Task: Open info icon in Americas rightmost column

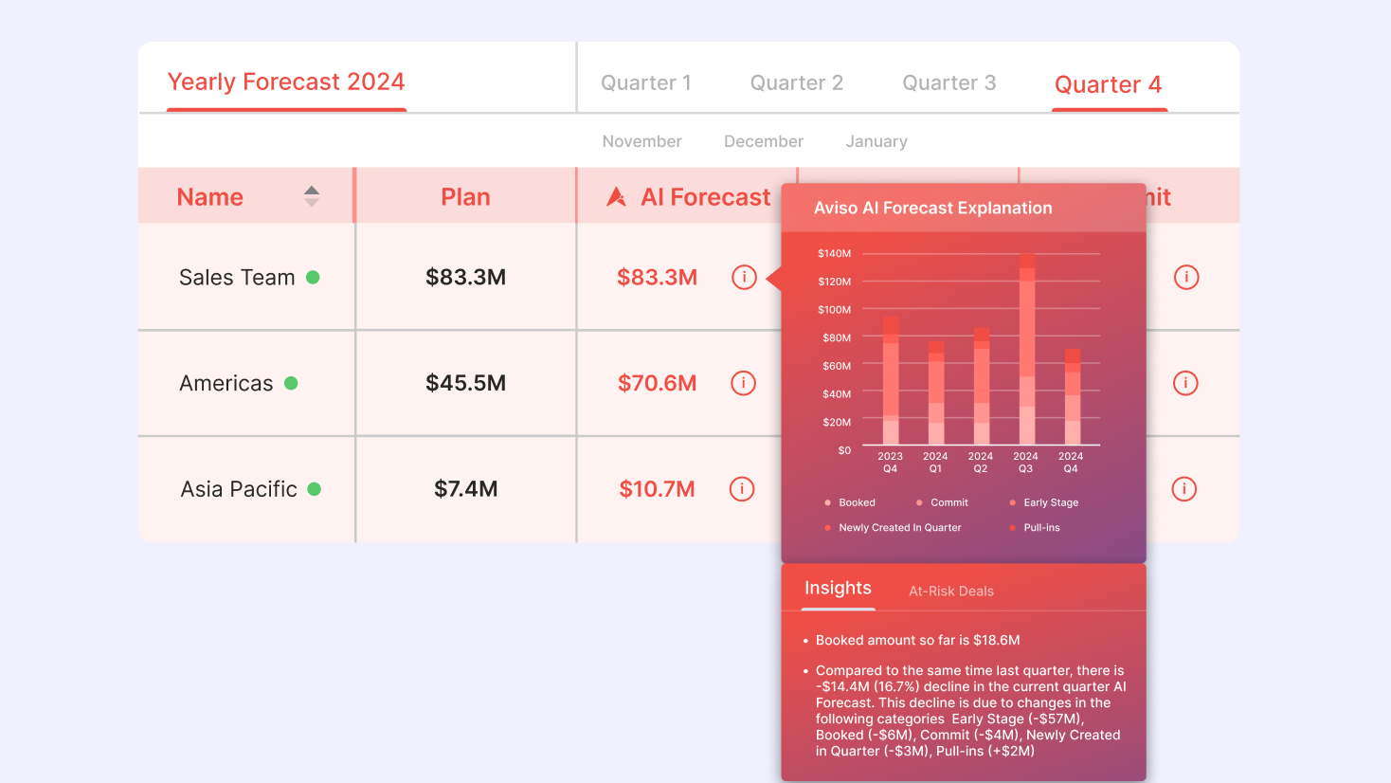Action: pyautogui.click(x=1185, y=383)
